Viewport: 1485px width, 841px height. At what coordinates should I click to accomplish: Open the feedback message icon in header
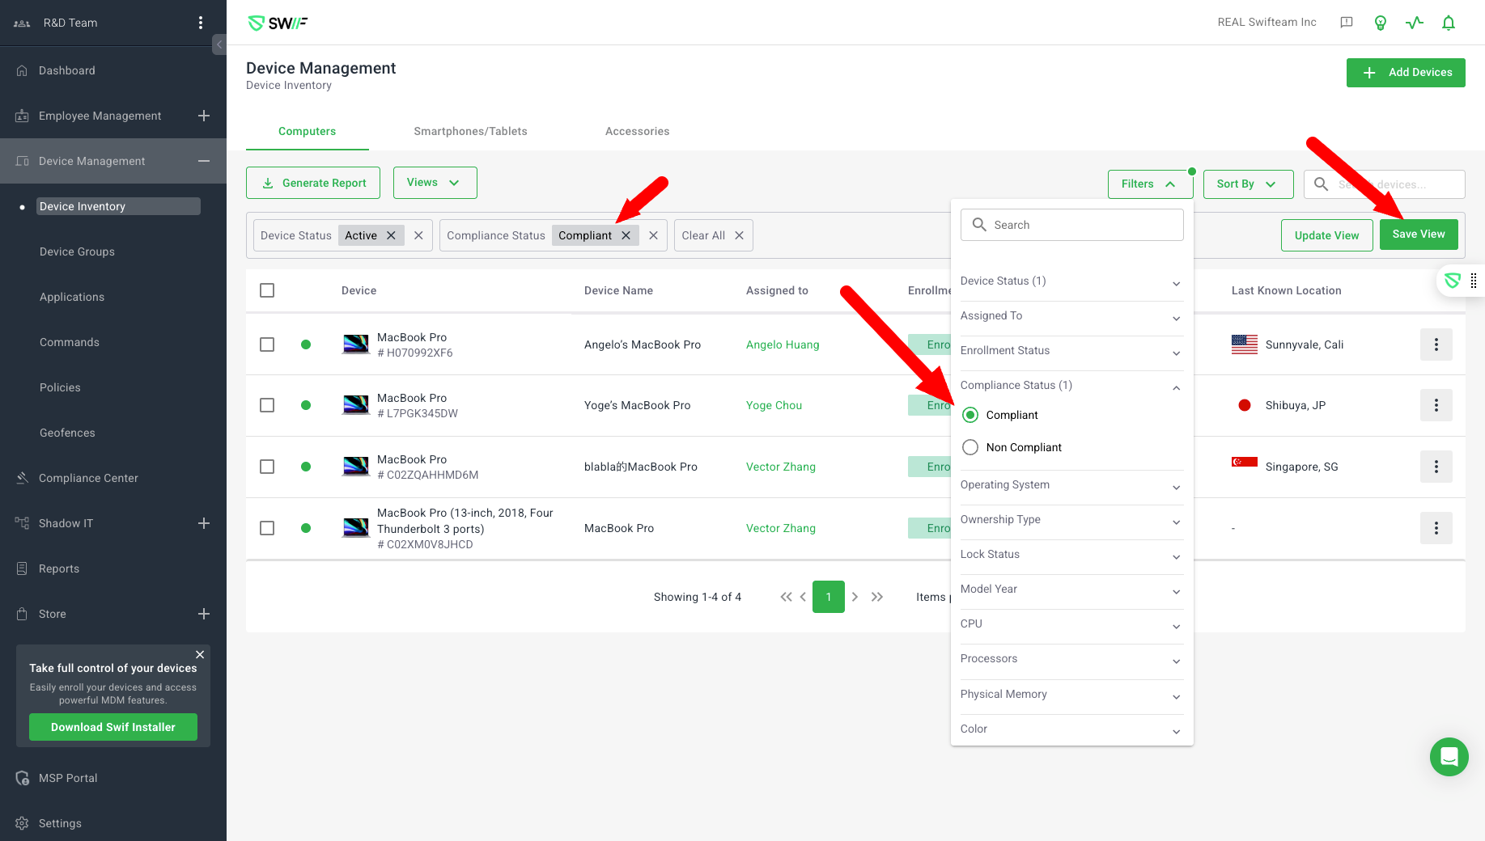coord(1347,23)
